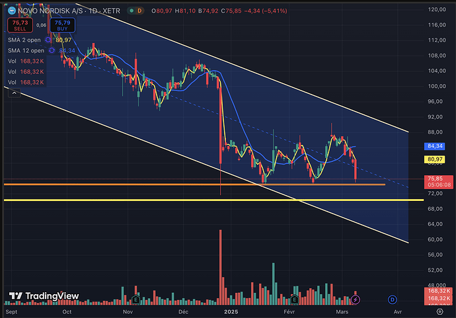Click the red 75,85 current price label
Screen dimensions: 456x318
[439, 182]
